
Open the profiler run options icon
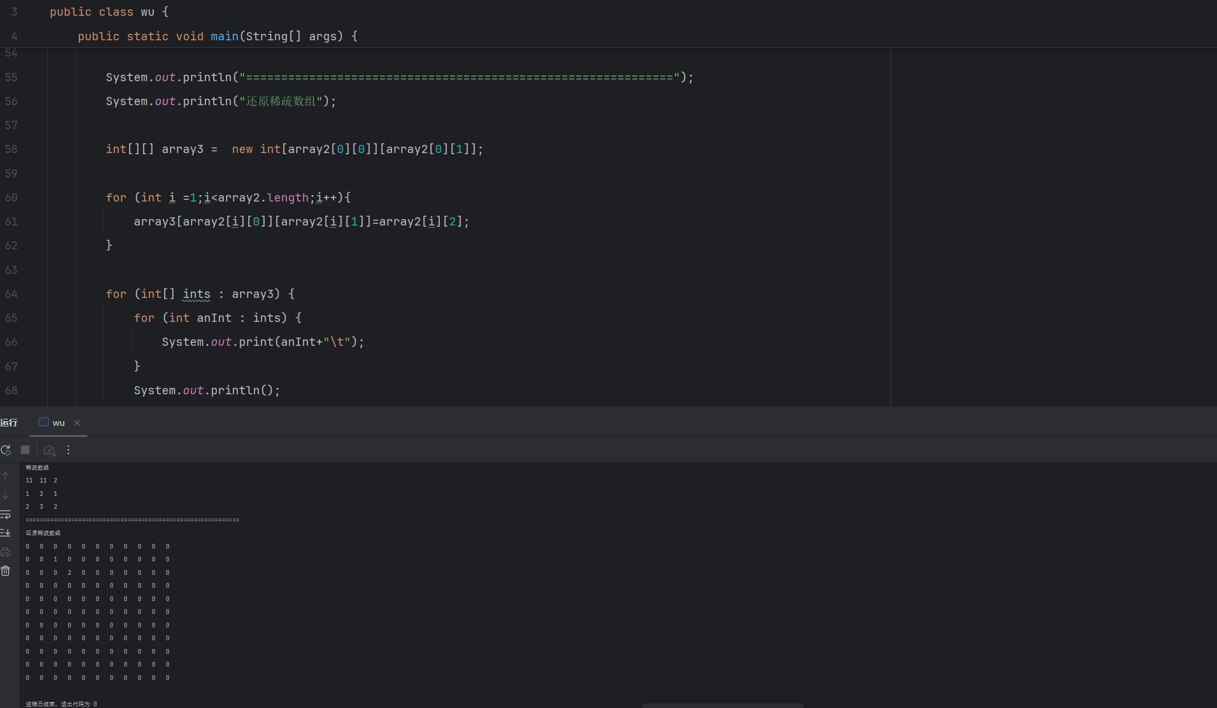click(49, 450)
